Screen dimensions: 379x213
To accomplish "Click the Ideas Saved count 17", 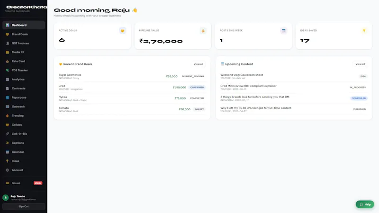I will tap(305, 41).
